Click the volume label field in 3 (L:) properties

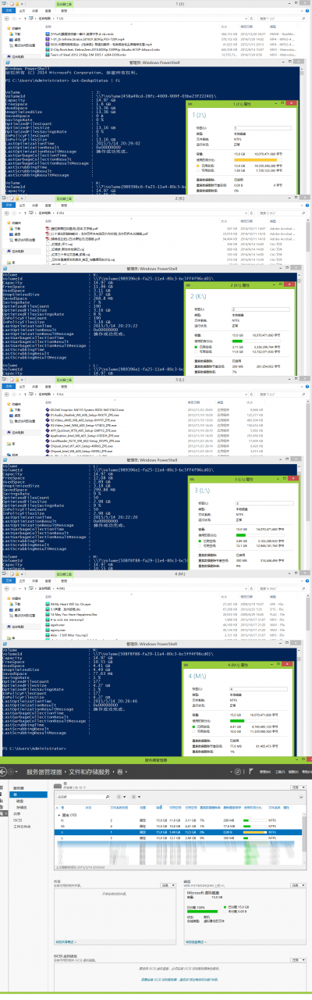click(x=265, y=503)
